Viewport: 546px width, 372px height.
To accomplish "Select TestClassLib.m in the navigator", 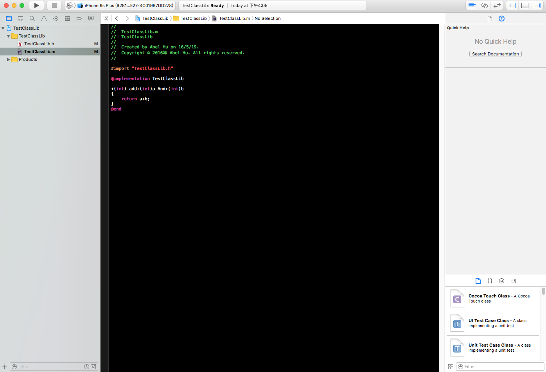I will (x=50, y=52).
